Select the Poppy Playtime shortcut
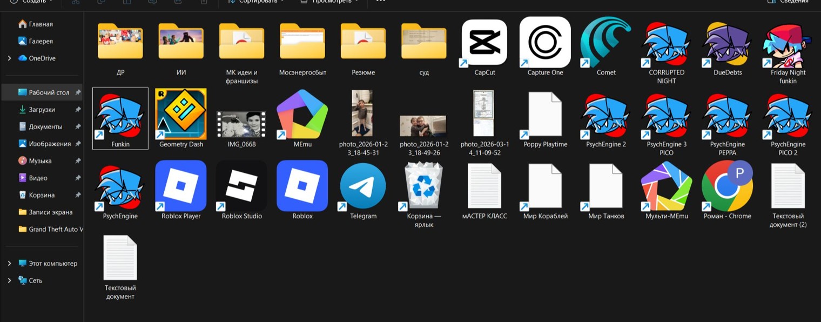 tap(545, 118)
